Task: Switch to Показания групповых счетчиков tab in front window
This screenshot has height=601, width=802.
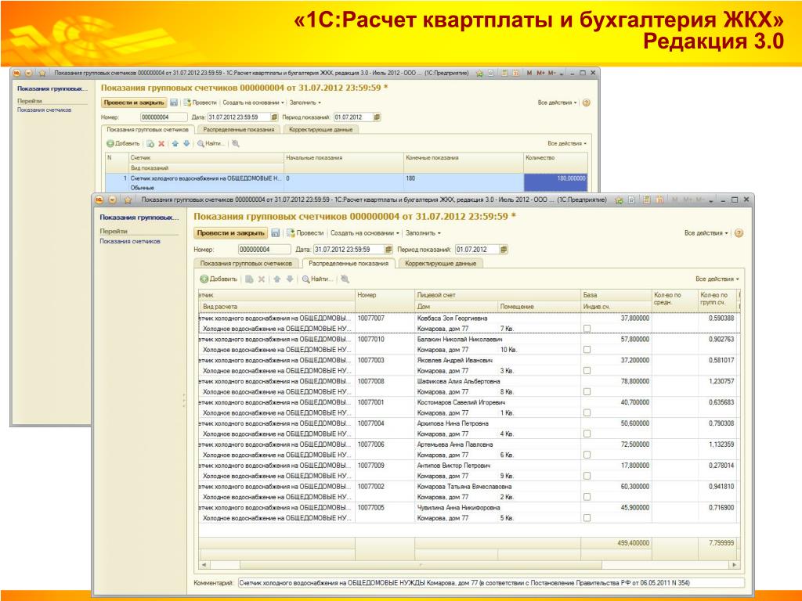Action: click(246, 264)
